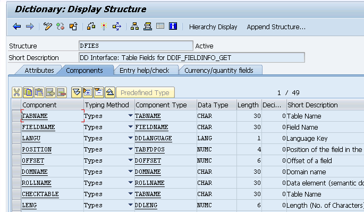Click the Cut scissors icon above table

[x=16, y=92]
